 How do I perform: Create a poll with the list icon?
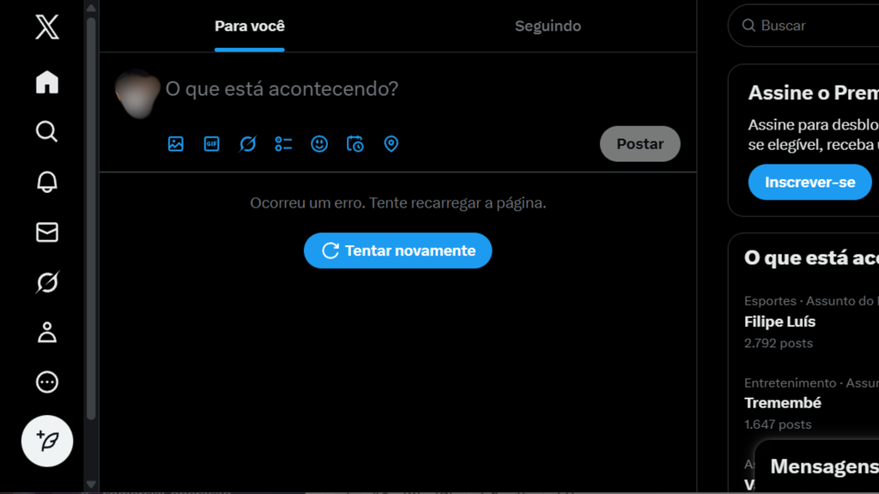pos(283,144)
